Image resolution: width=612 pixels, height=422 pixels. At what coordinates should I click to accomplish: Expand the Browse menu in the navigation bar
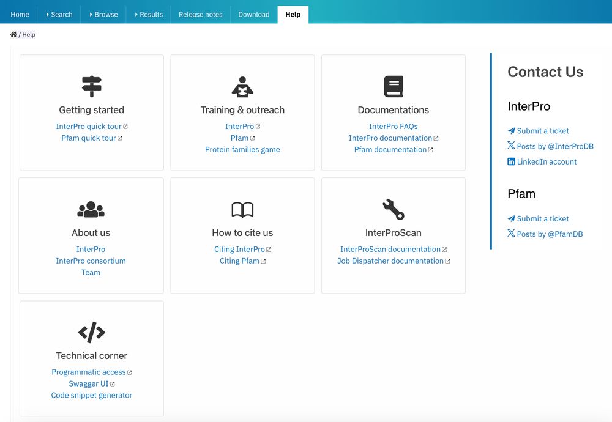(x=103, y=15)
